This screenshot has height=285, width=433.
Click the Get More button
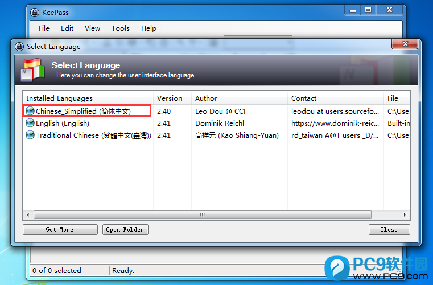click(60, 229)
